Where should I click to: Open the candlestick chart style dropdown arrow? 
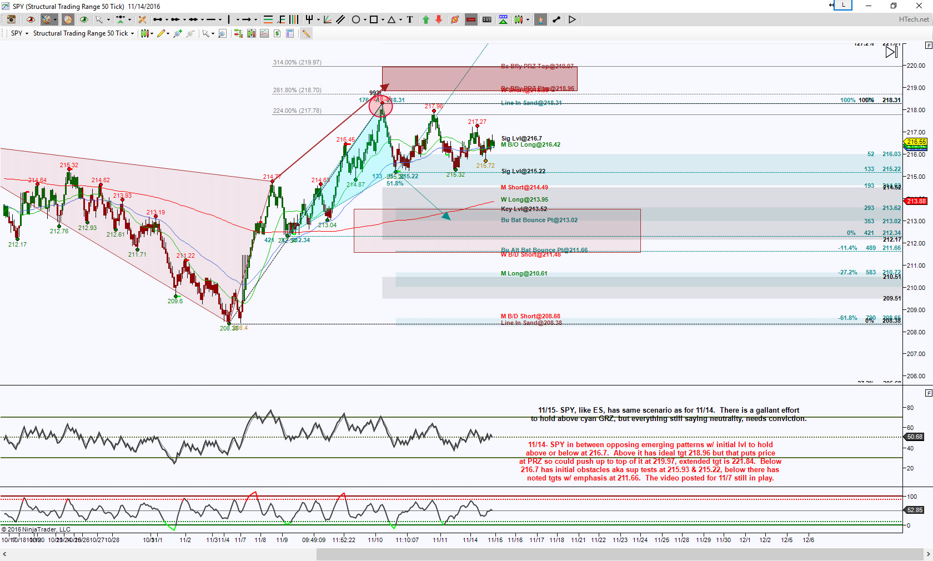(x=152, y=33)
